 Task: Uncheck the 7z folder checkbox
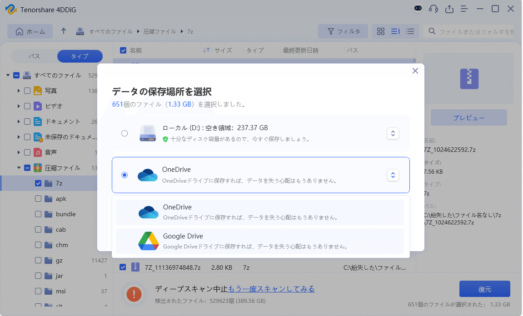click(x=38, y=183)
